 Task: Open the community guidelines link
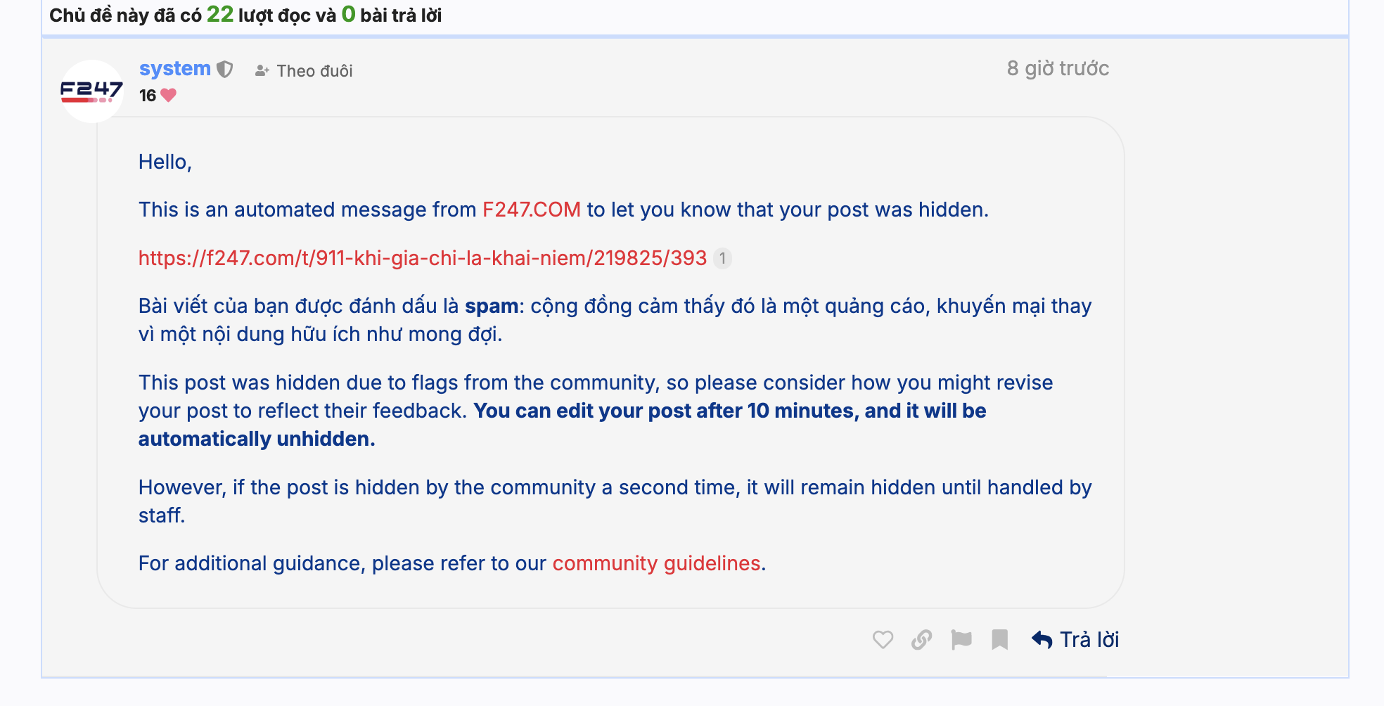[x=656, y=563]
